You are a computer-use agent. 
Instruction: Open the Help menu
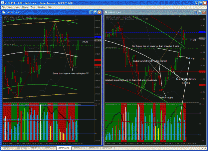50,7
